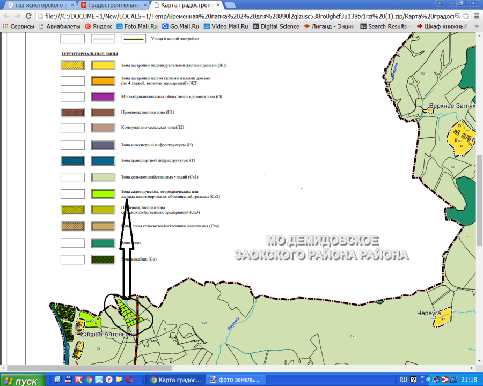Screen dimensions: 483x386
Task: Click the purple zone (О) legend swatch
Action: (103, 96)
